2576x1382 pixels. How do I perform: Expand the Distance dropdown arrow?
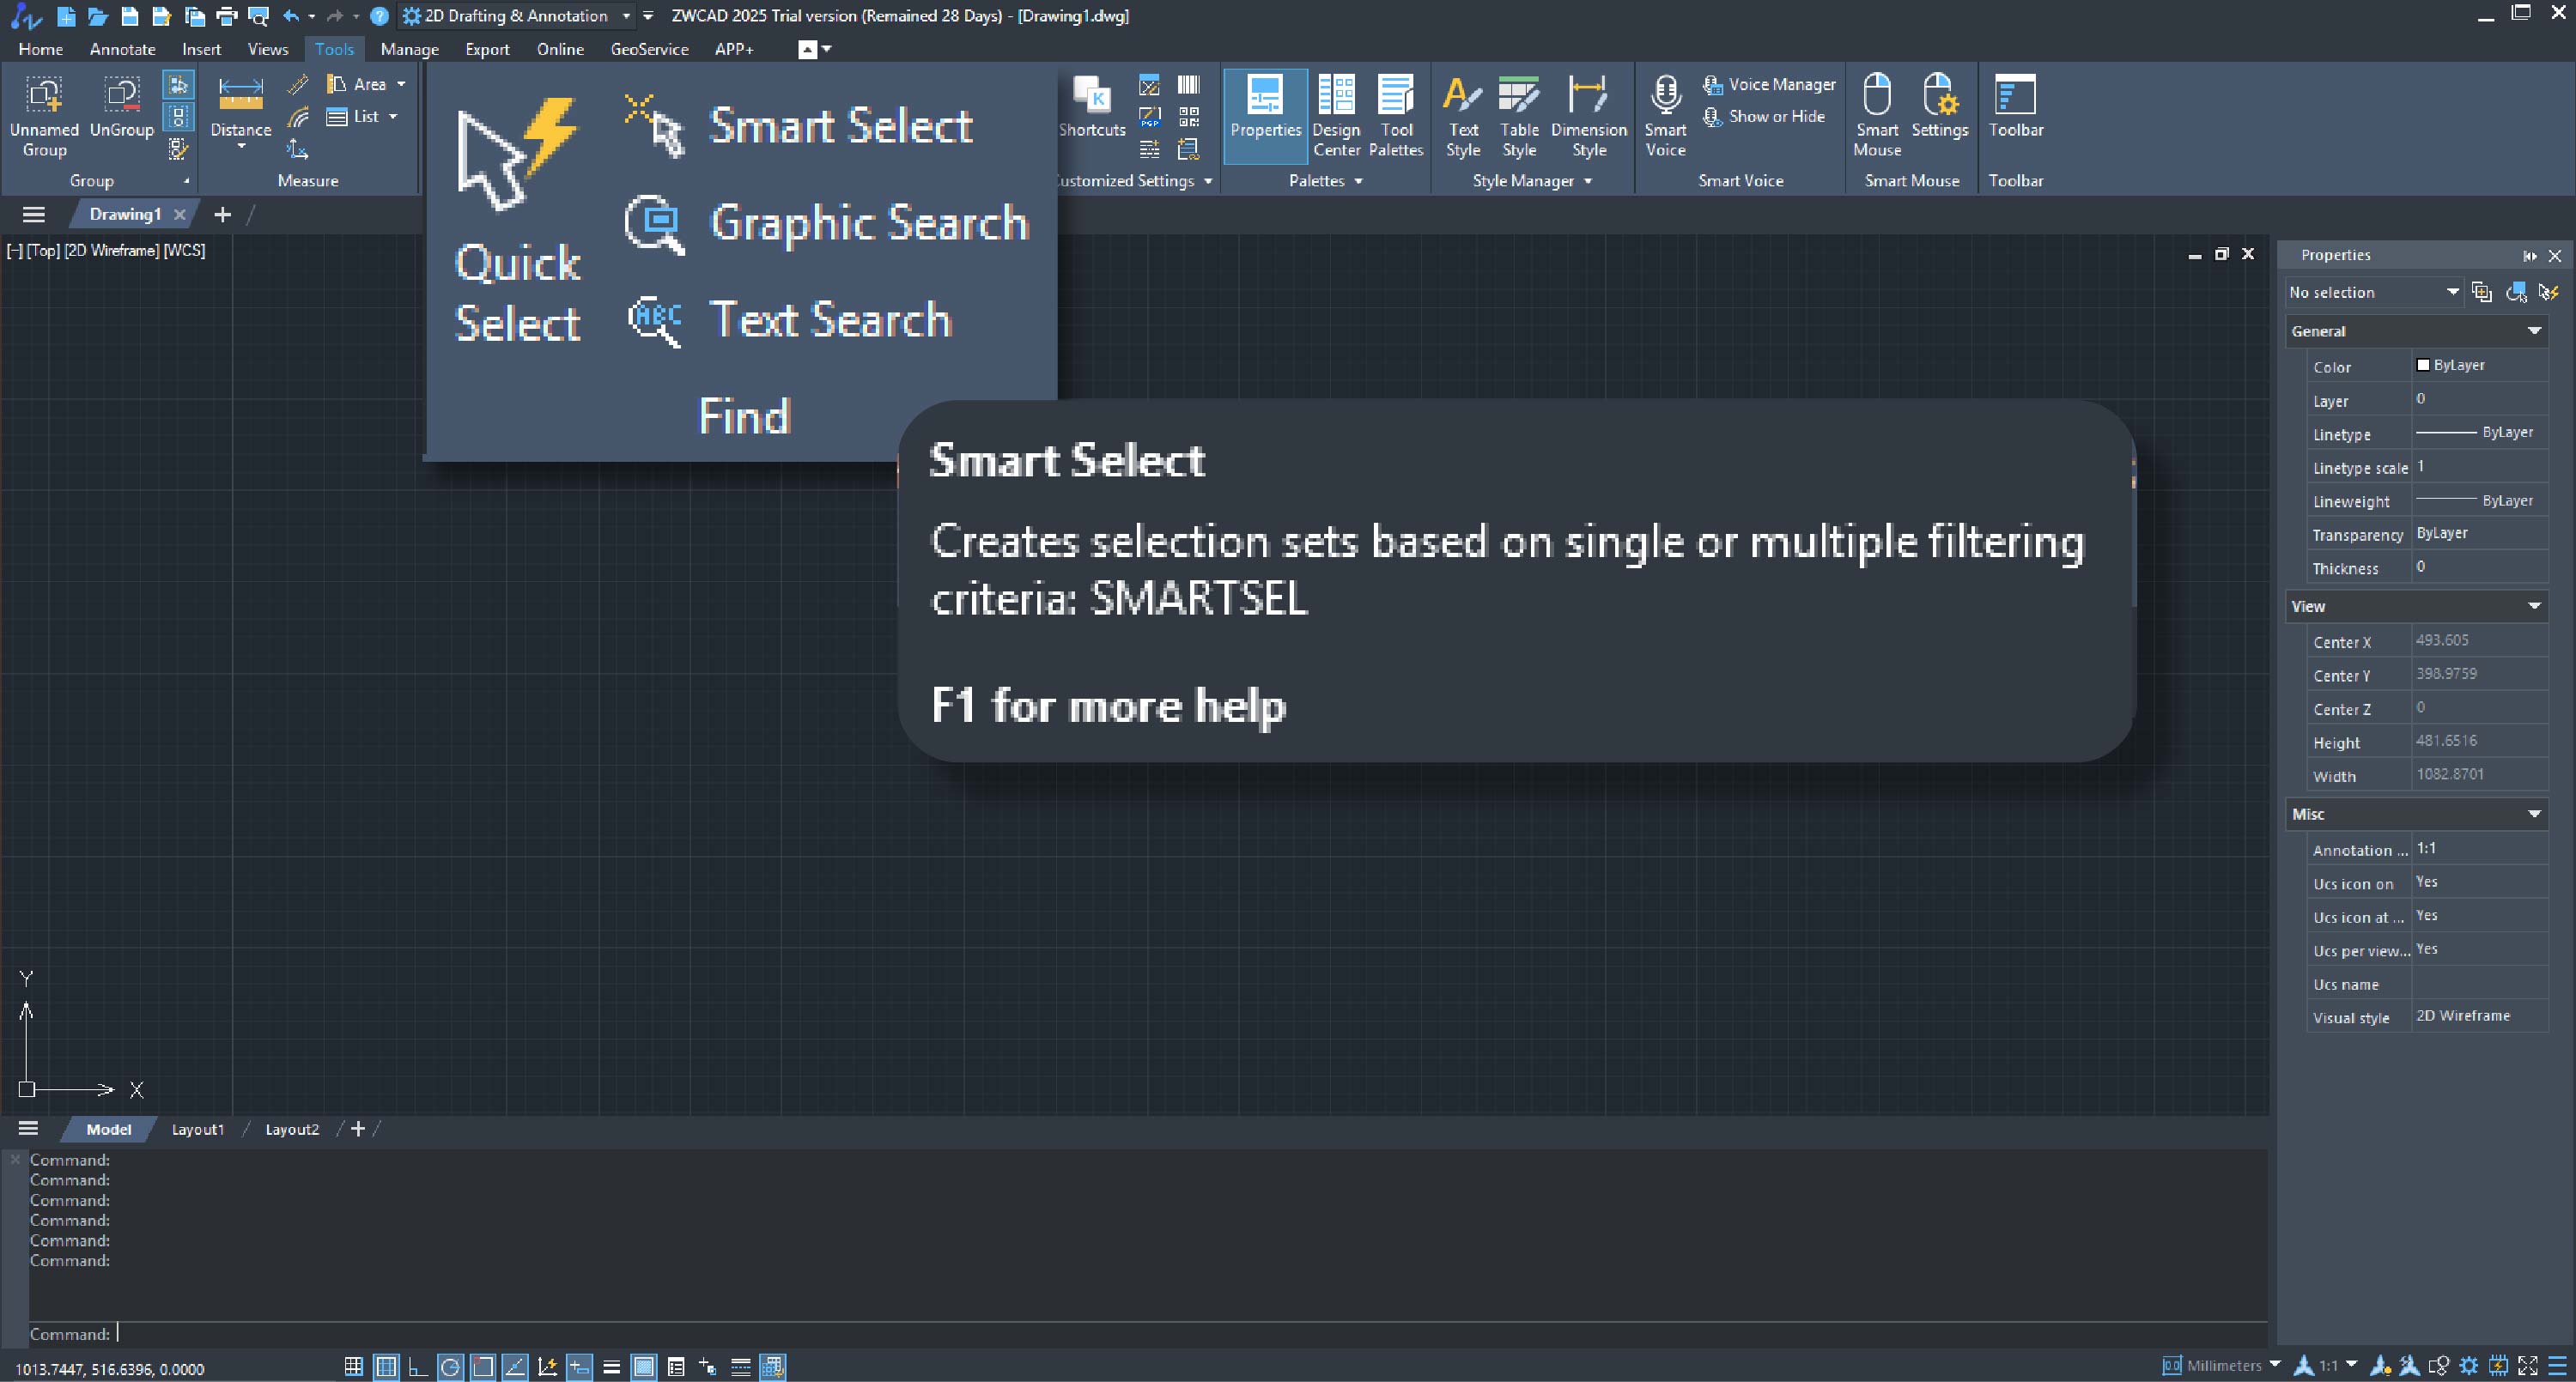click(x=241, y=148)
